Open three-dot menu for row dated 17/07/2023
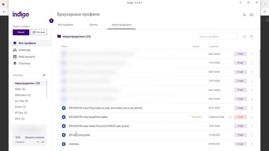 [x=252, y=63]
